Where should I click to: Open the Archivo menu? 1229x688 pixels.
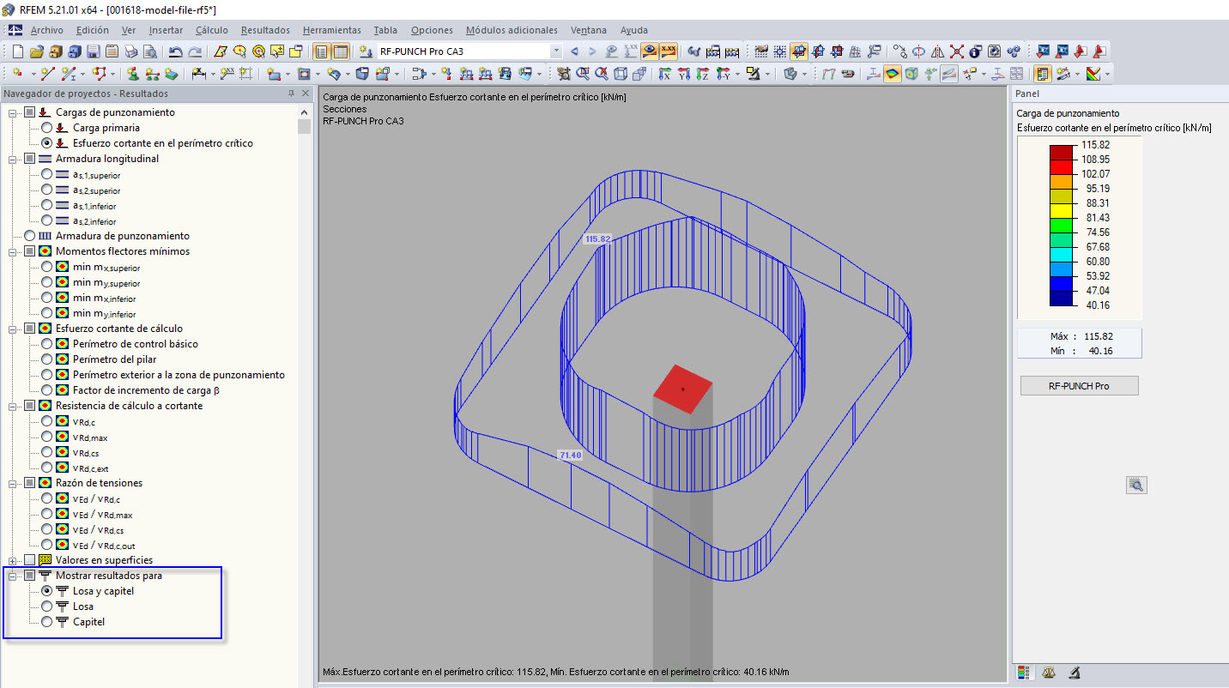pyautogui.click(x=46, y=30)
